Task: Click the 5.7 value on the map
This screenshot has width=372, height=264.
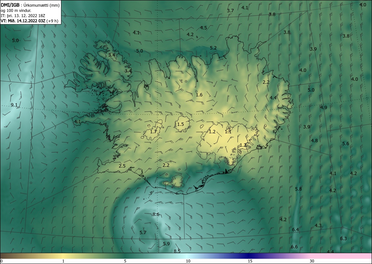Action: [x=143, y=232]
